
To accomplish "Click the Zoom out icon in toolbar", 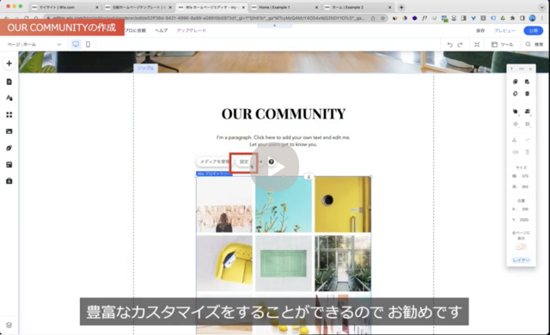I will click(x=477, y=45).
